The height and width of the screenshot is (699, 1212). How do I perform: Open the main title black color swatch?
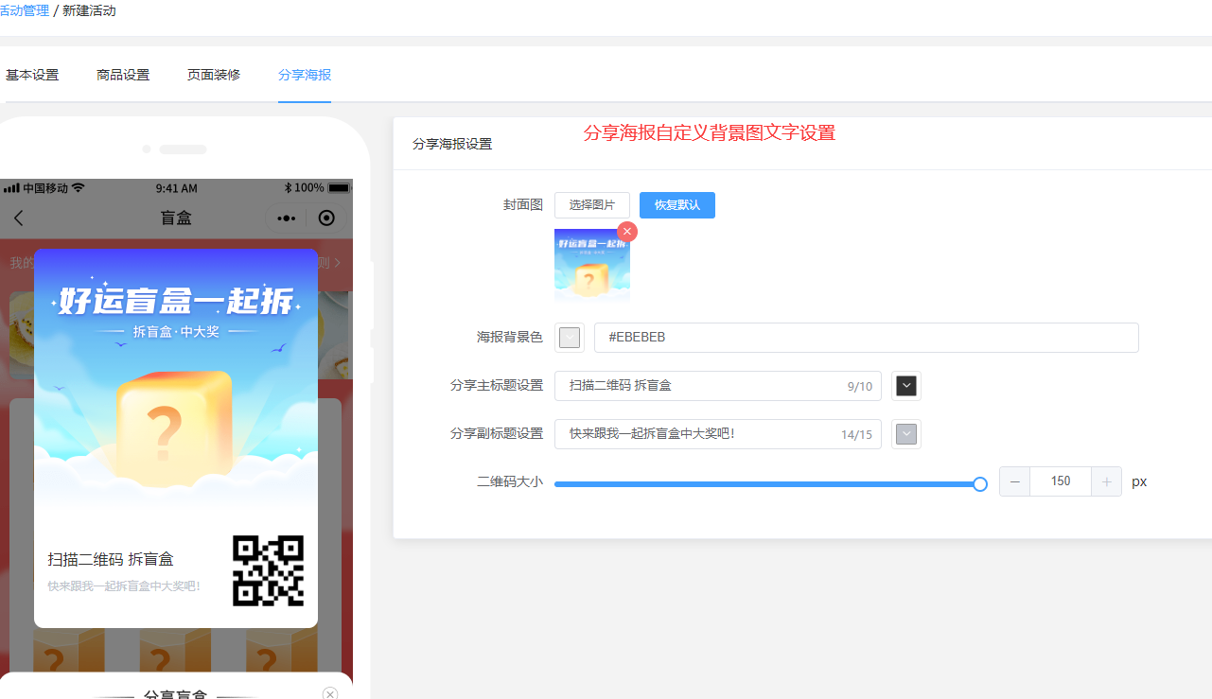(x=906, y=386)
